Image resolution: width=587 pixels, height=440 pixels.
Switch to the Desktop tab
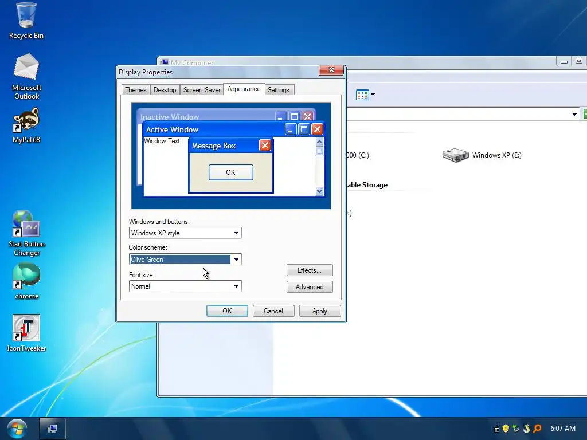pyautogui.click(x=165, y=90)
